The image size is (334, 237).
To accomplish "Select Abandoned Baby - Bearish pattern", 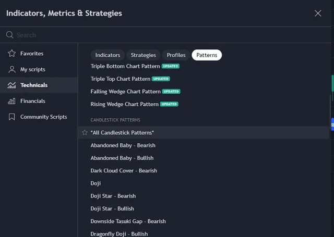I will point(123,145).
